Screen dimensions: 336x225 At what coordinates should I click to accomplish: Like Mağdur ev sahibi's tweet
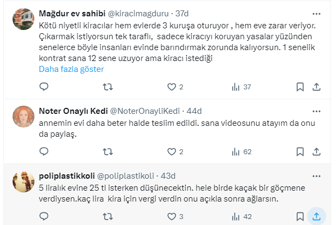(172, 87)
